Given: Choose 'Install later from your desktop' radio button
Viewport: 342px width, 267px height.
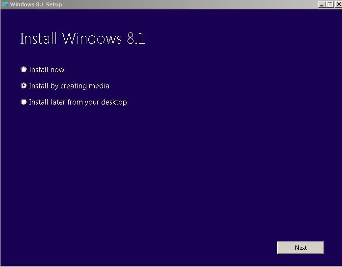Looking at the screenshot, I should 24,102.
